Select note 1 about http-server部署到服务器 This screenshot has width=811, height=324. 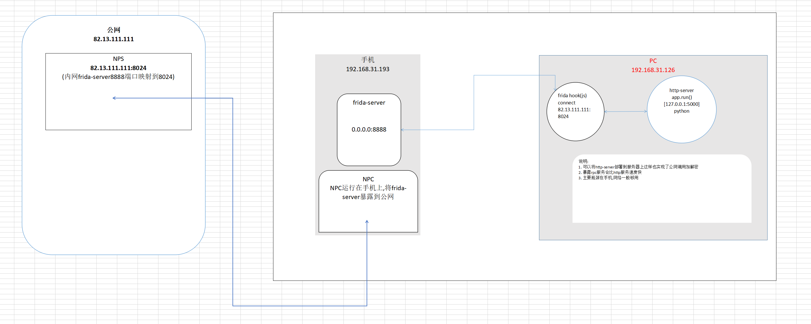638,167
